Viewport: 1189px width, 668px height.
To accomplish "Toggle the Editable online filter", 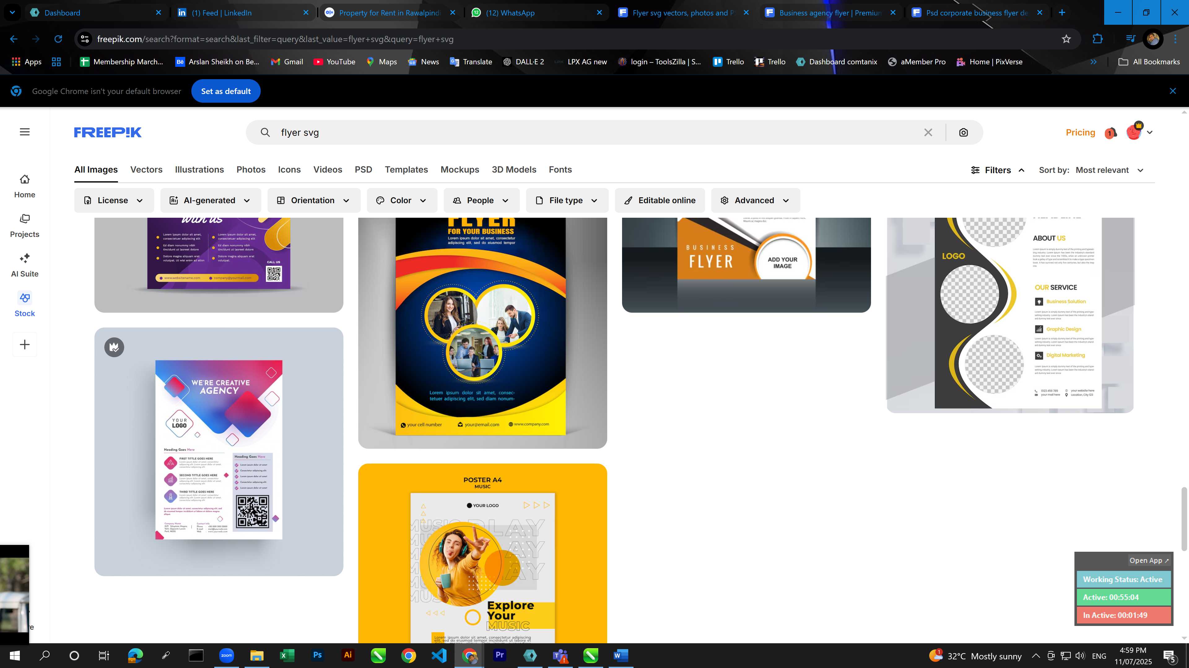I will 660,200.
